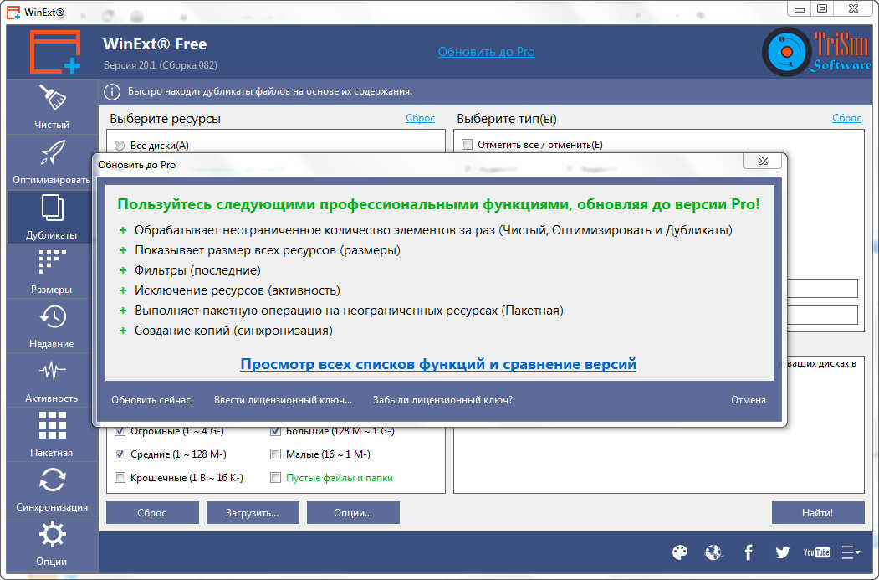Click Забыли лицензионный ключ? link

point(443,400)
